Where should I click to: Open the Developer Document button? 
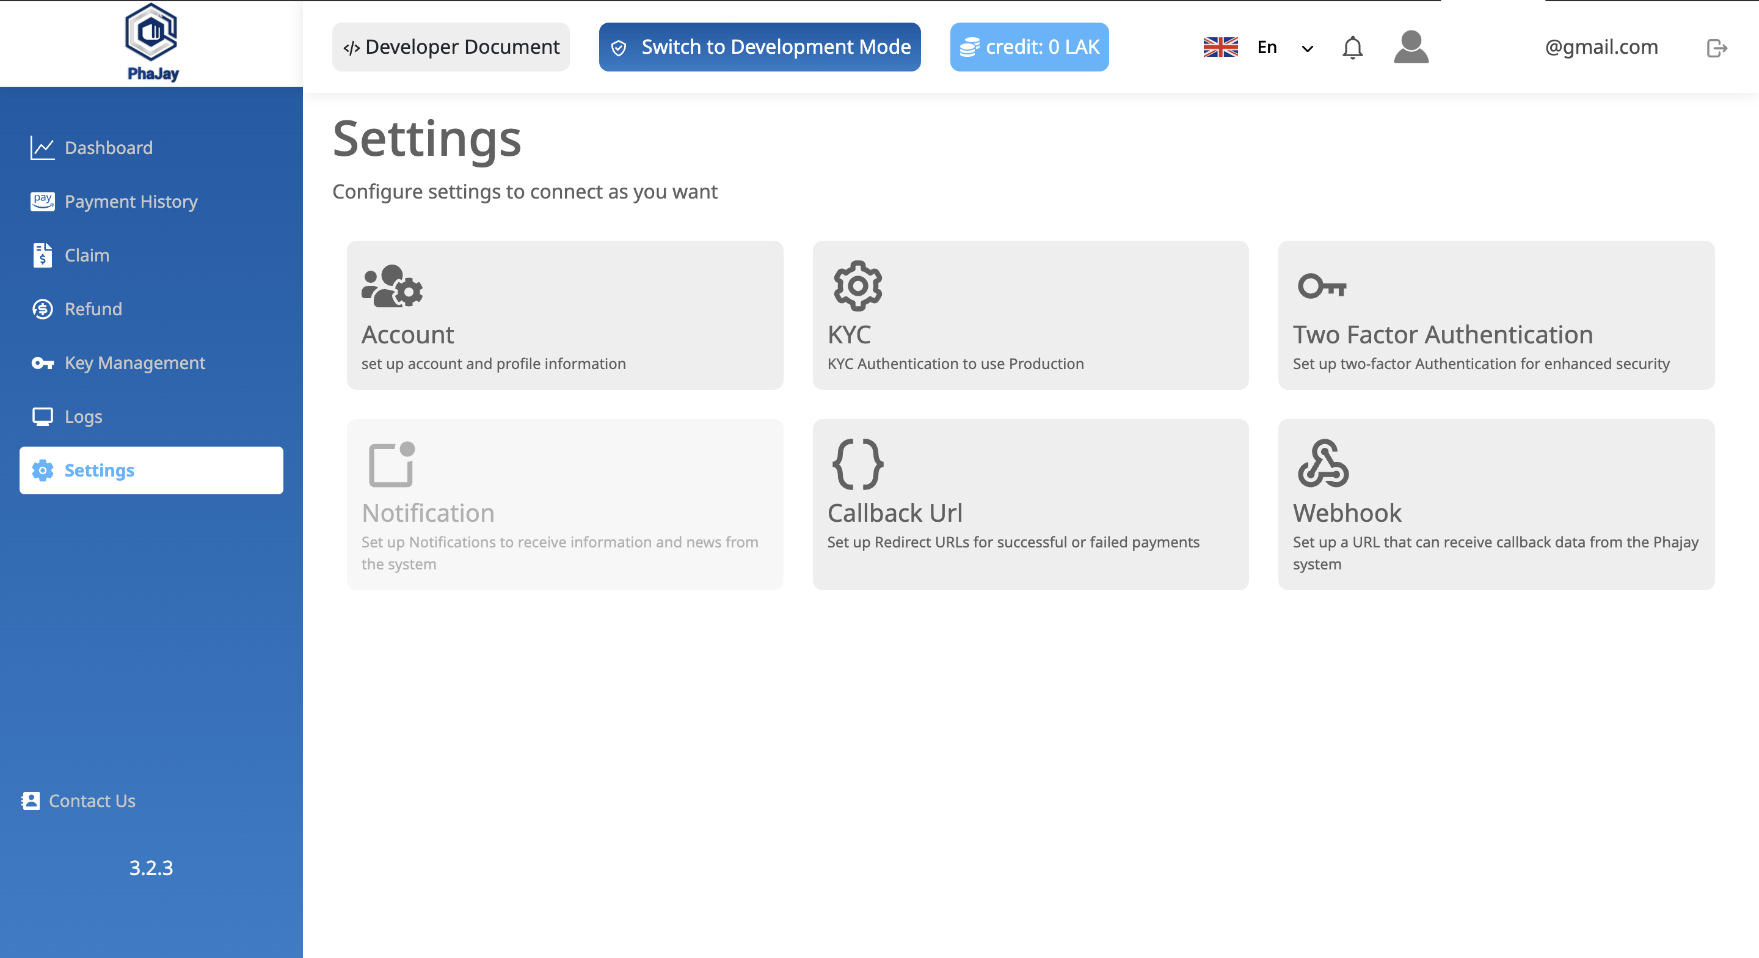point(451,47)
